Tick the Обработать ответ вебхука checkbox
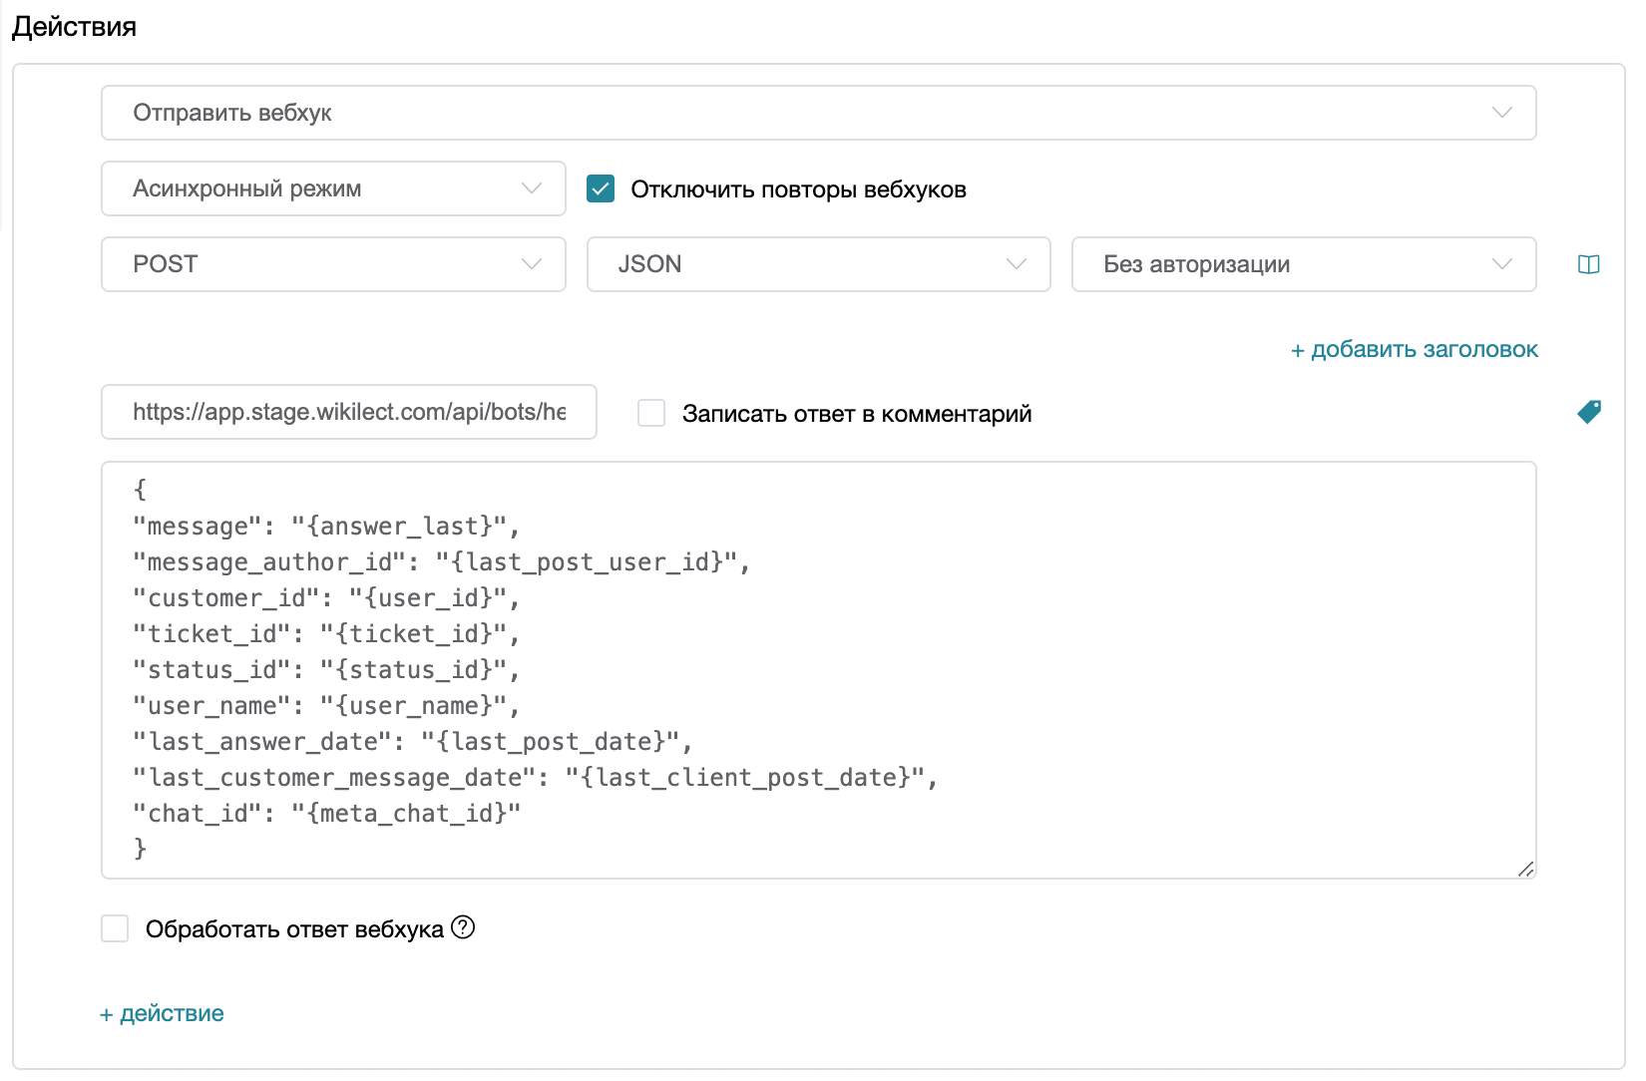 pos(116,929)
